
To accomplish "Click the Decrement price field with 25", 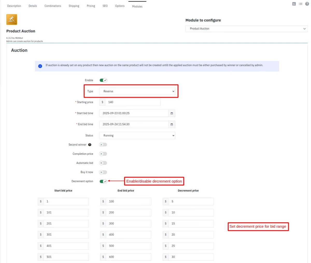I will [x=191, y=246].
